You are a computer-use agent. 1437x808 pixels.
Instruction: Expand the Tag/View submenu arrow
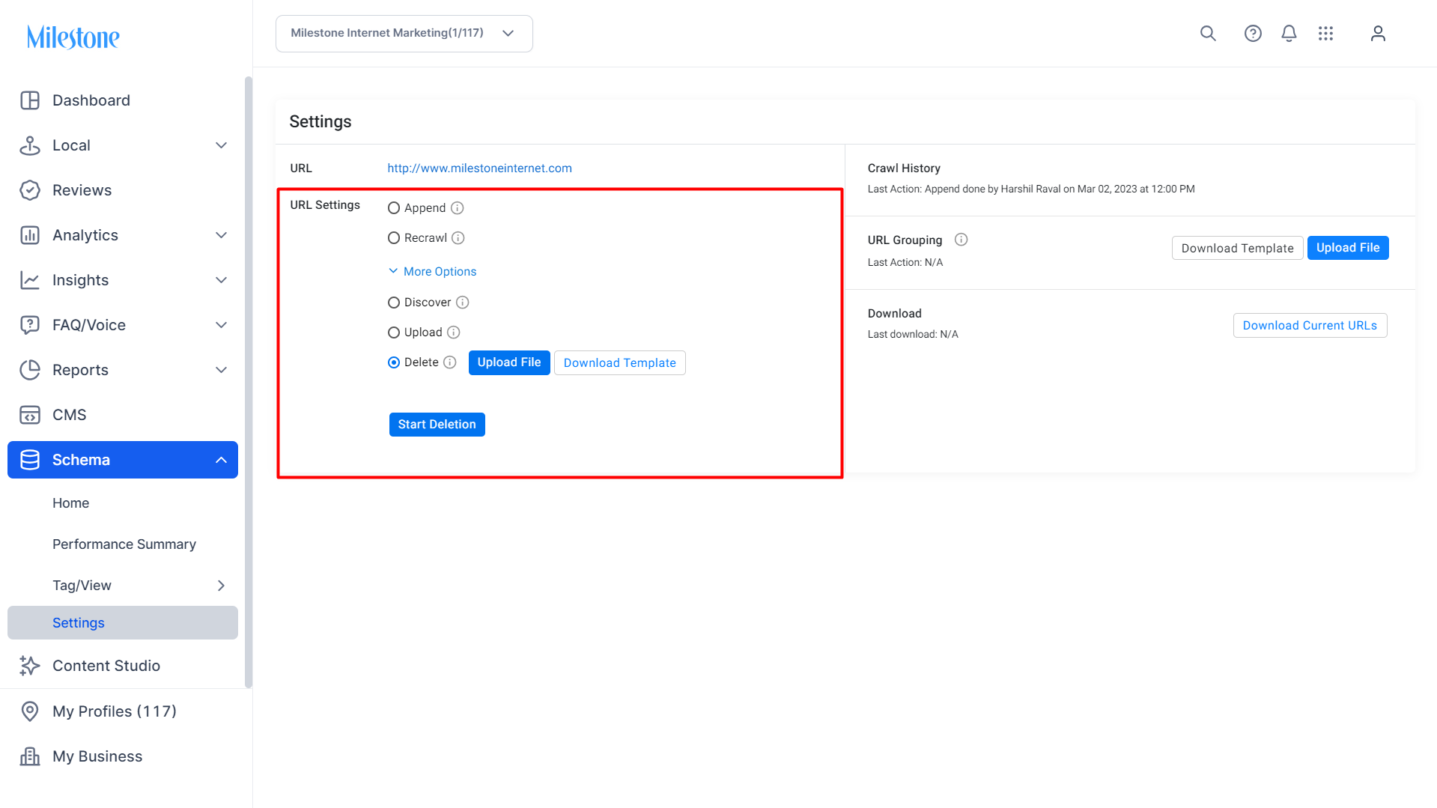coord(222,586)
